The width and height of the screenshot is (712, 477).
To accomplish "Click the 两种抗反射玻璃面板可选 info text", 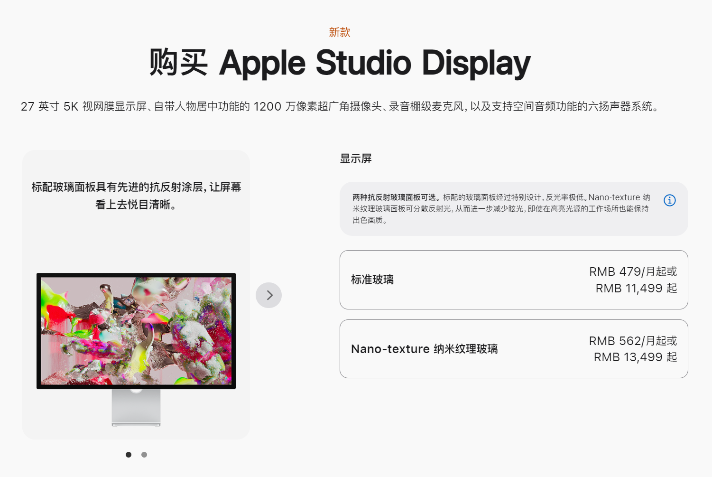I will coord(501,208).
